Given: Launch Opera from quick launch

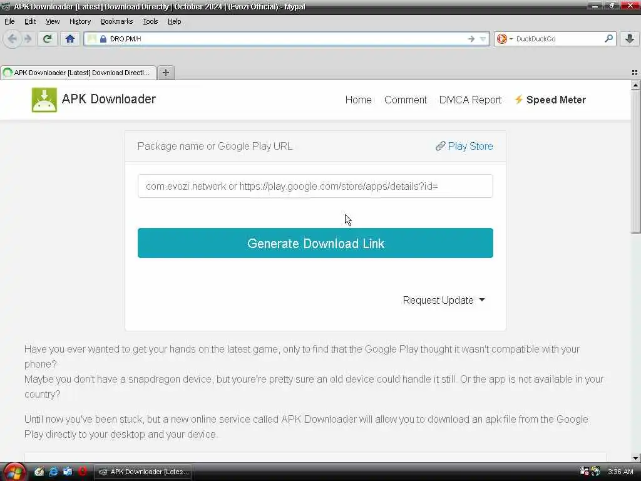Looking at the screenshot, I should (x=83, y=472).
